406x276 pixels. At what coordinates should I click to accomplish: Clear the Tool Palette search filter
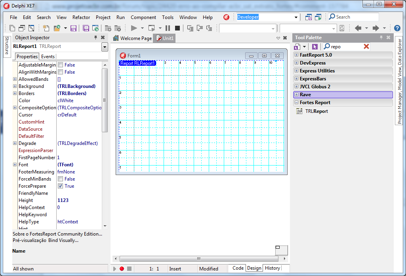coord(366,46)
